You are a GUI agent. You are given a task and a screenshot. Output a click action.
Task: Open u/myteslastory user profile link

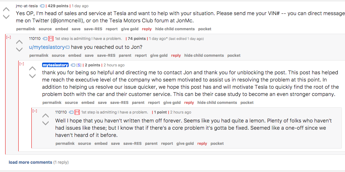tap(47, 47)
